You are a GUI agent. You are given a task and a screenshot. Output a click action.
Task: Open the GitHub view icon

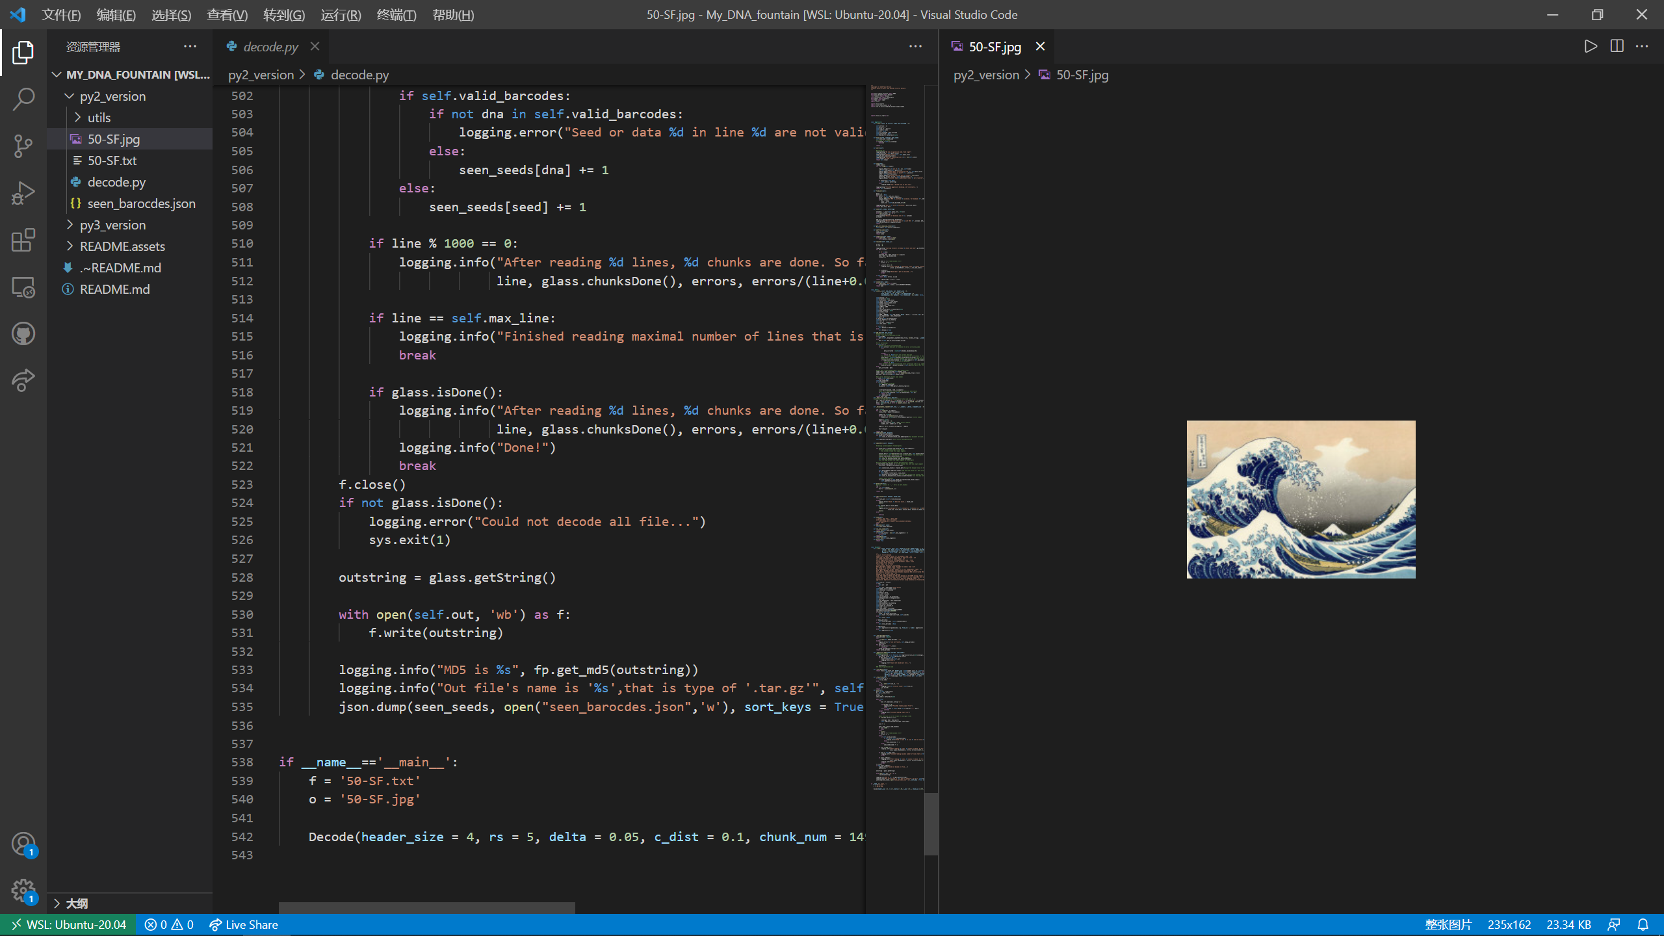coord(23,334)
